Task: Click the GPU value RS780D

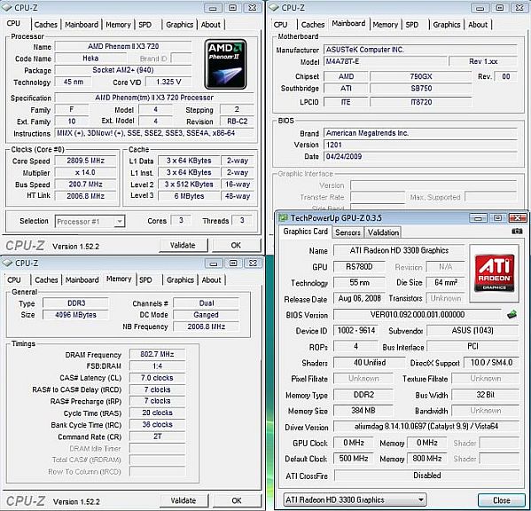Action: click(x=359, y=267)
